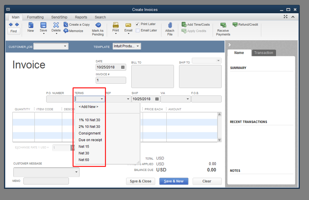Collapse the ribbon with up chevron

coord(293,17)
